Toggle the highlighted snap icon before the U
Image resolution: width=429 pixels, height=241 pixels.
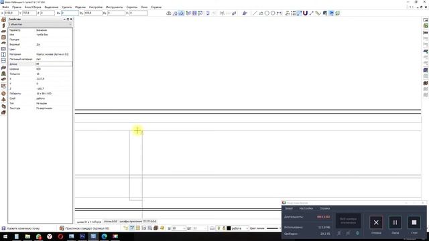pos(300,13)
